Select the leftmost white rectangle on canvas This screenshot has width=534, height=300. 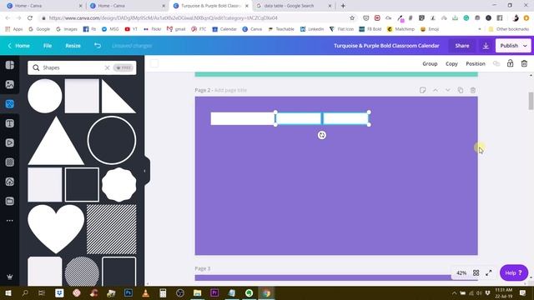click(x=243, y=118)
